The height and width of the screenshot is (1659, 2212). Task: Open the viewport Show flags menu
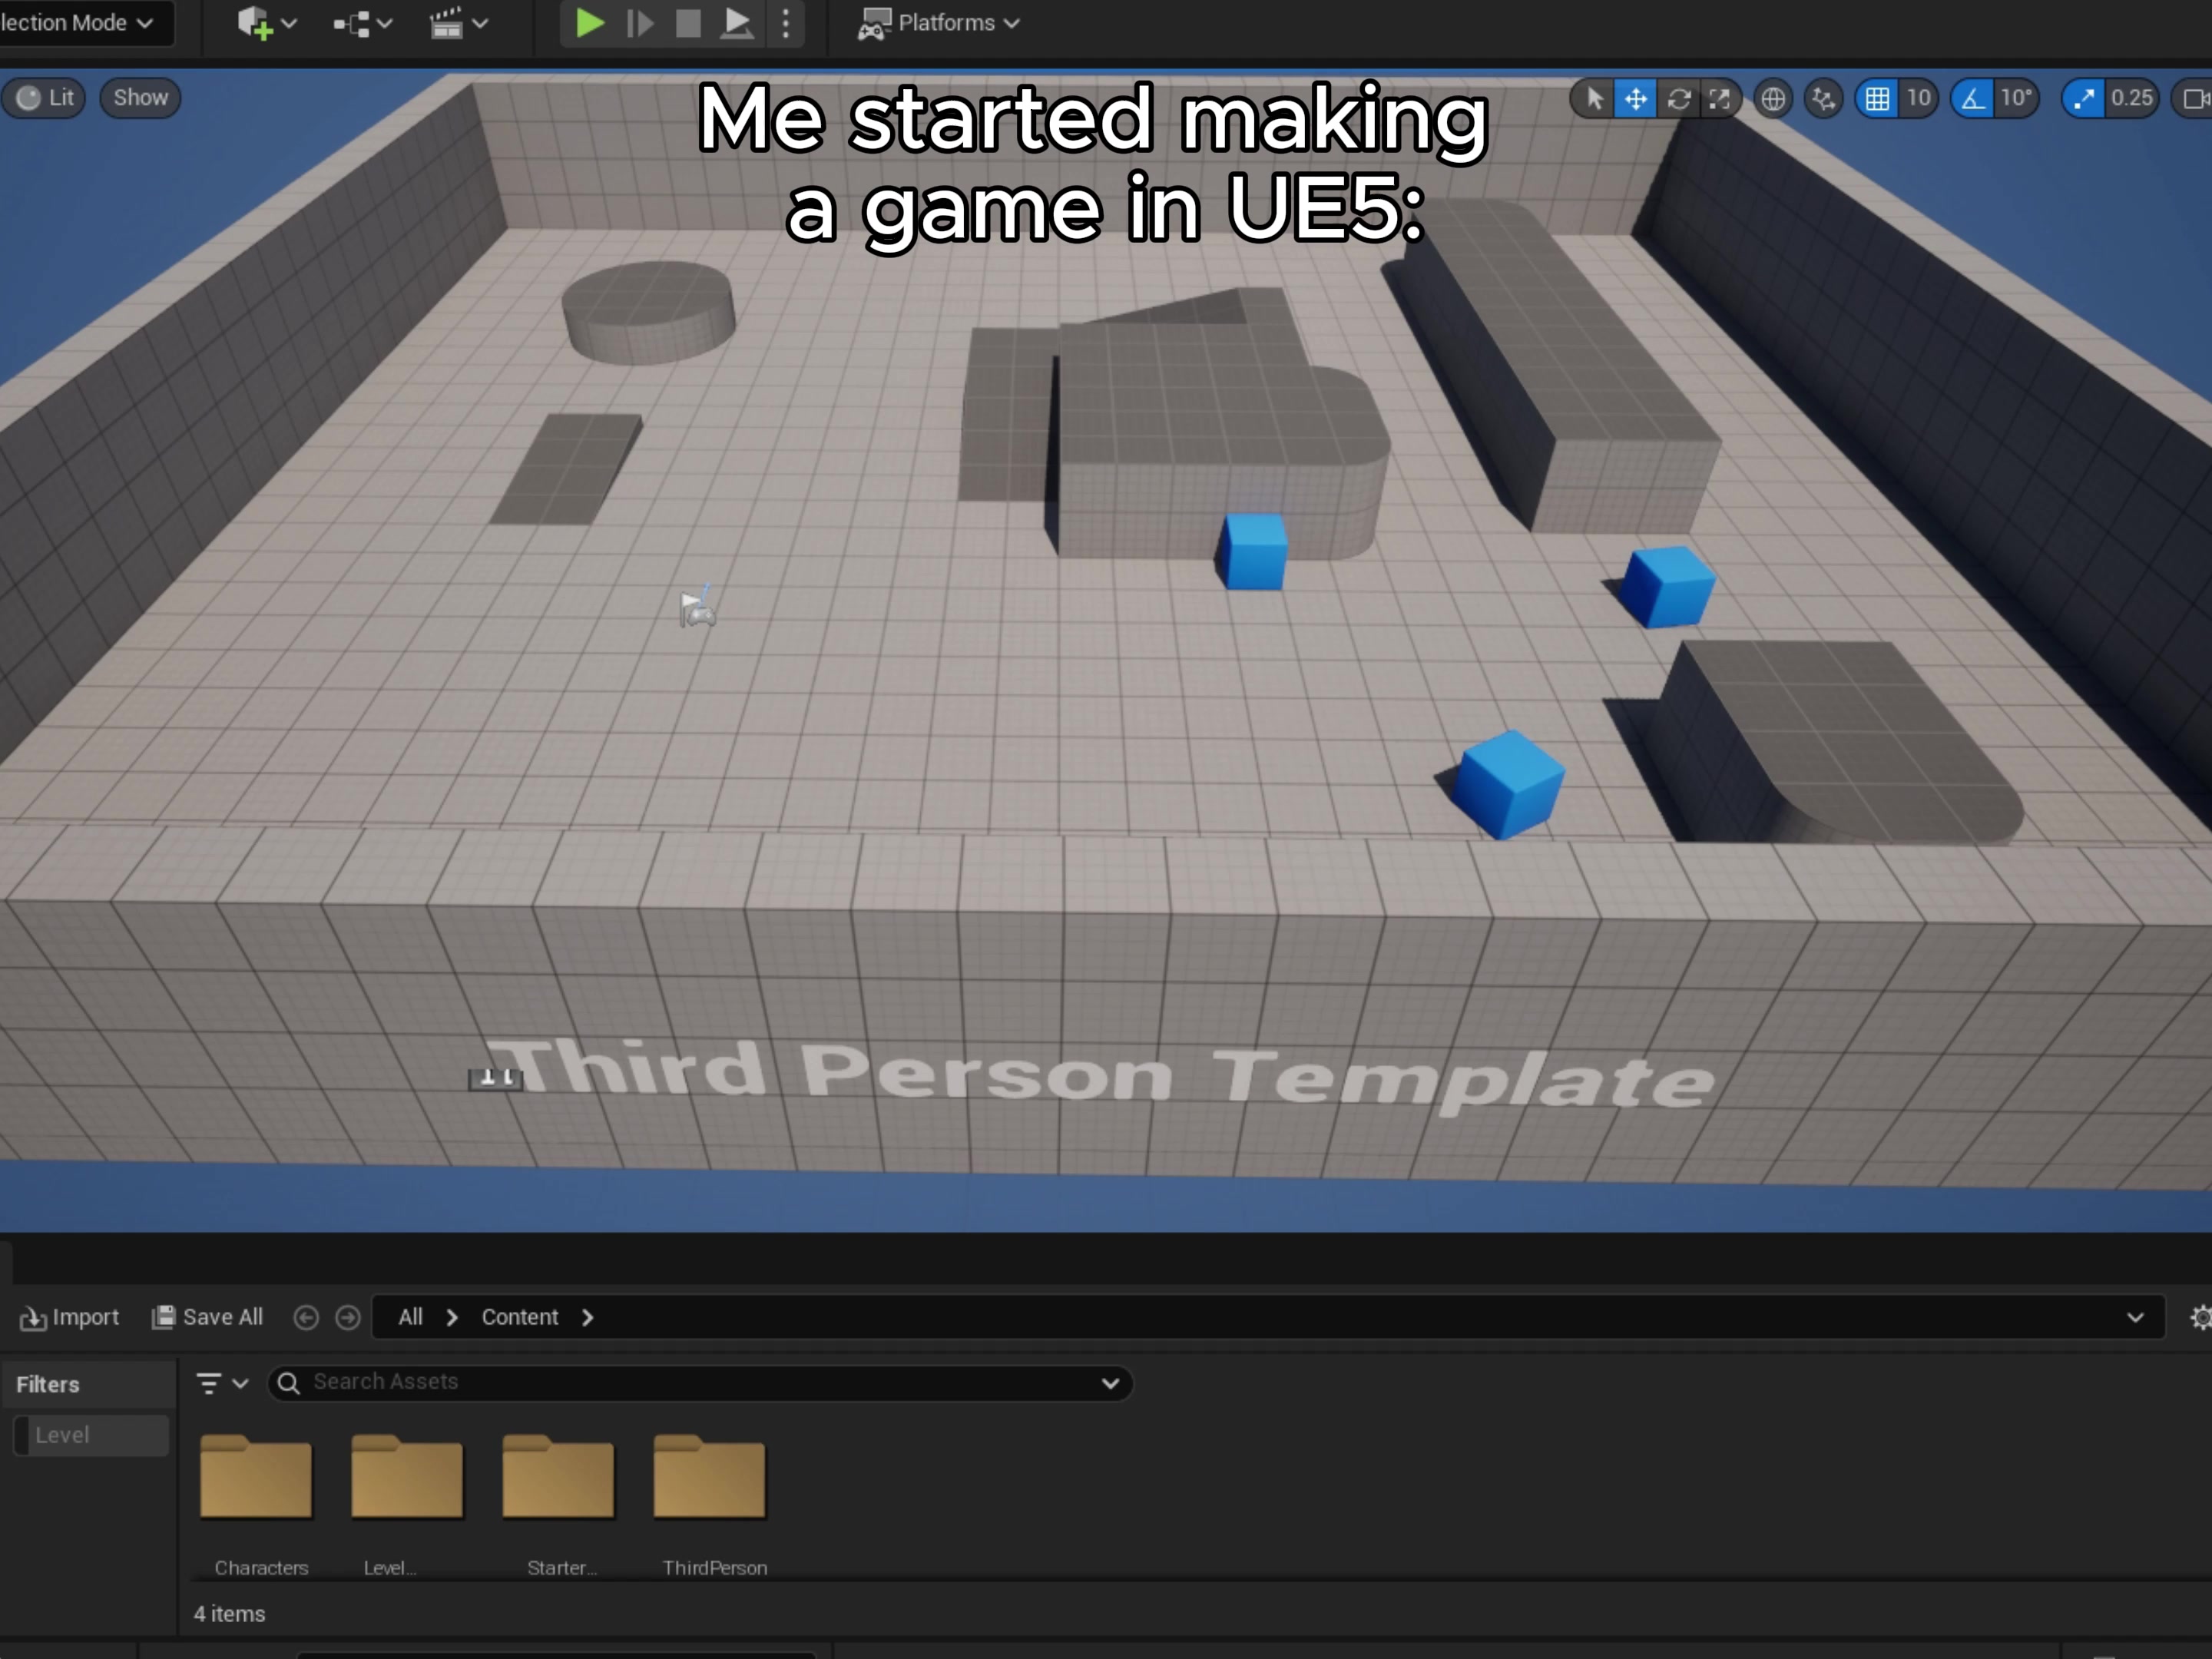[x=140, y=98]
